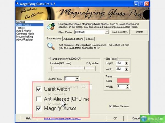Open the Auto-Switcher section
The width and height of the screenshot is (165, 123).
coord(24,31)
